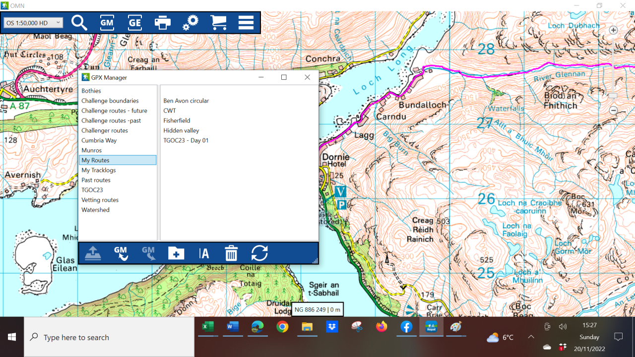Open the main hamburger menu
Image resolution: width=635 pixels, height=357 pixels.
[246, 22]
